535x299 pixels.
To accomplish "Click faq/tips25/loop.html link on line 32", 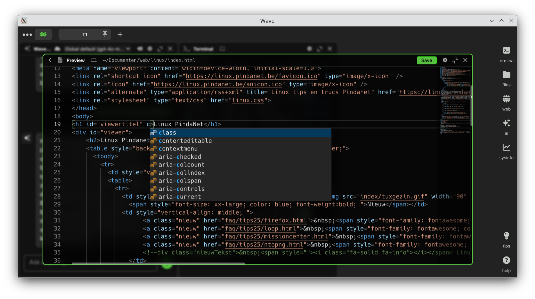I will [260, 229].
